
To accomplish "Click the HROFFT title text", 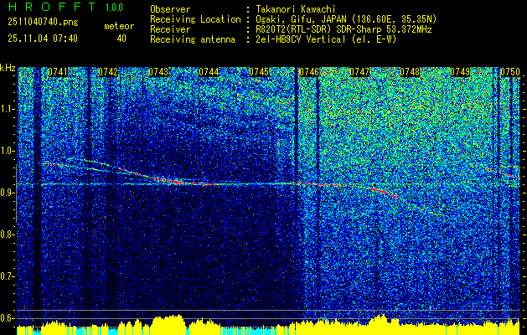I will tap(49, 8).
